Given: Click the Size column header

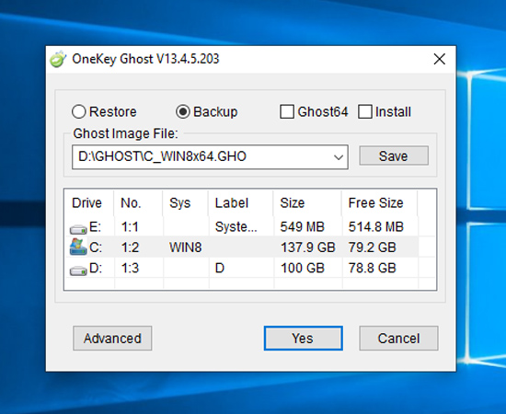Looking at the screenshot, I should click(x=308, y=203).
